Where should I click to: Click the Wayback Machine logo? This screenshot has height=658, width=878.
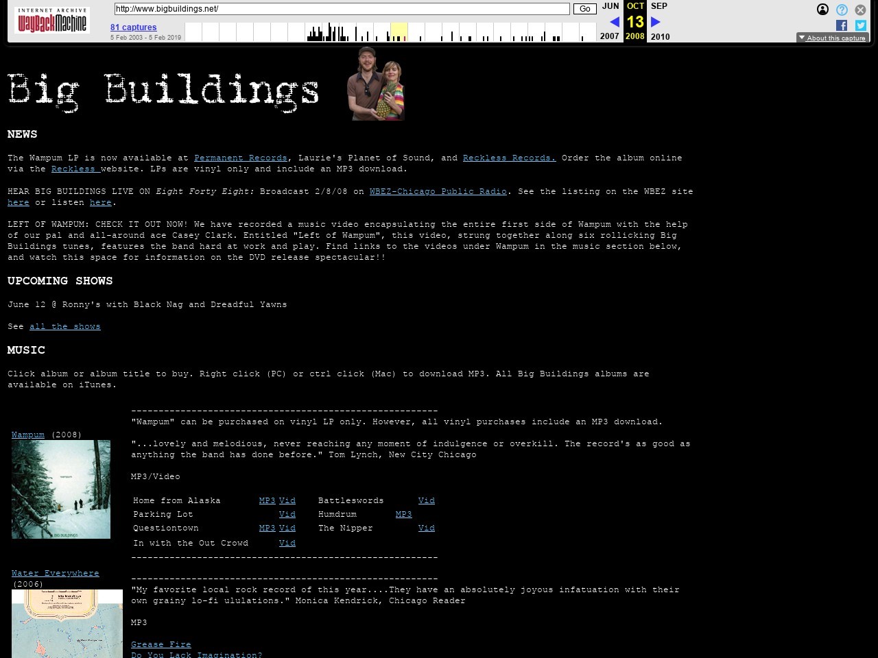coord(52,21)
